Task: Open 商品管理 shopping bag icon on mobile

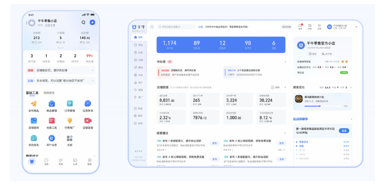Action: 52,103
